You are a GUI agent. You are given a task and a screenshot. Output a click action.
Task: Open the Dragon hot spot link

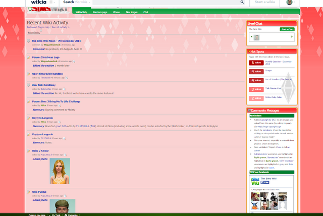(268, 71)
